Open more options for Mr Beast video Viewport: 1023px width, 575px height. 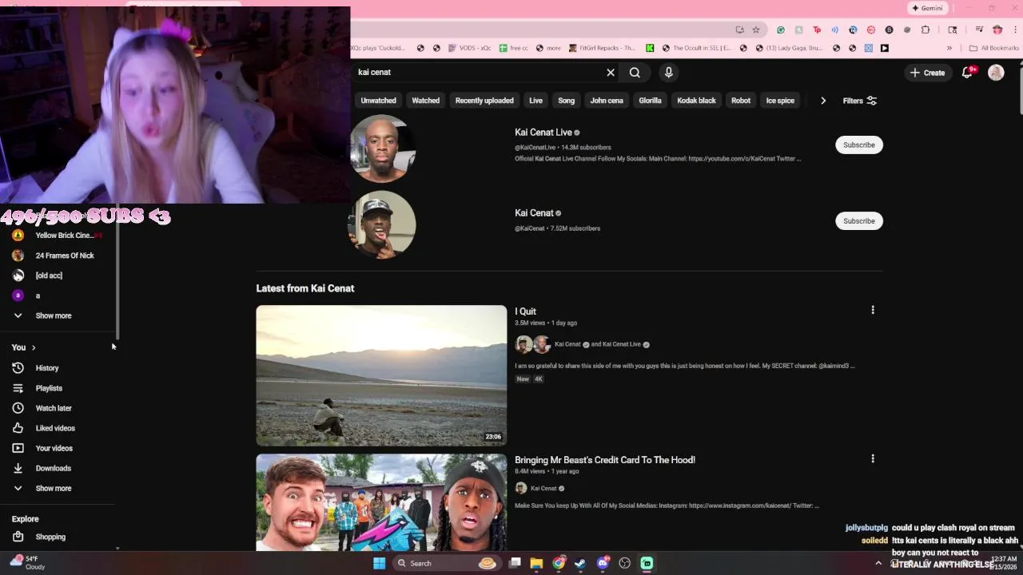pos(873,458)
